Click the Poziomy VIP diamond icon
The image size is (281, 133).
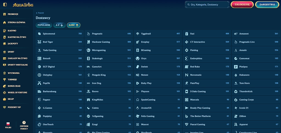coord(4,107)
